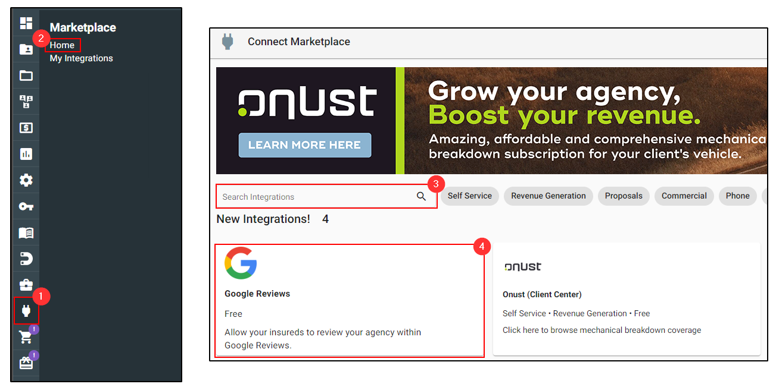Viewport: 776px width, 387px height.
Task: Open the dollar billing icon in sidebar
Action: click(26, 128)
